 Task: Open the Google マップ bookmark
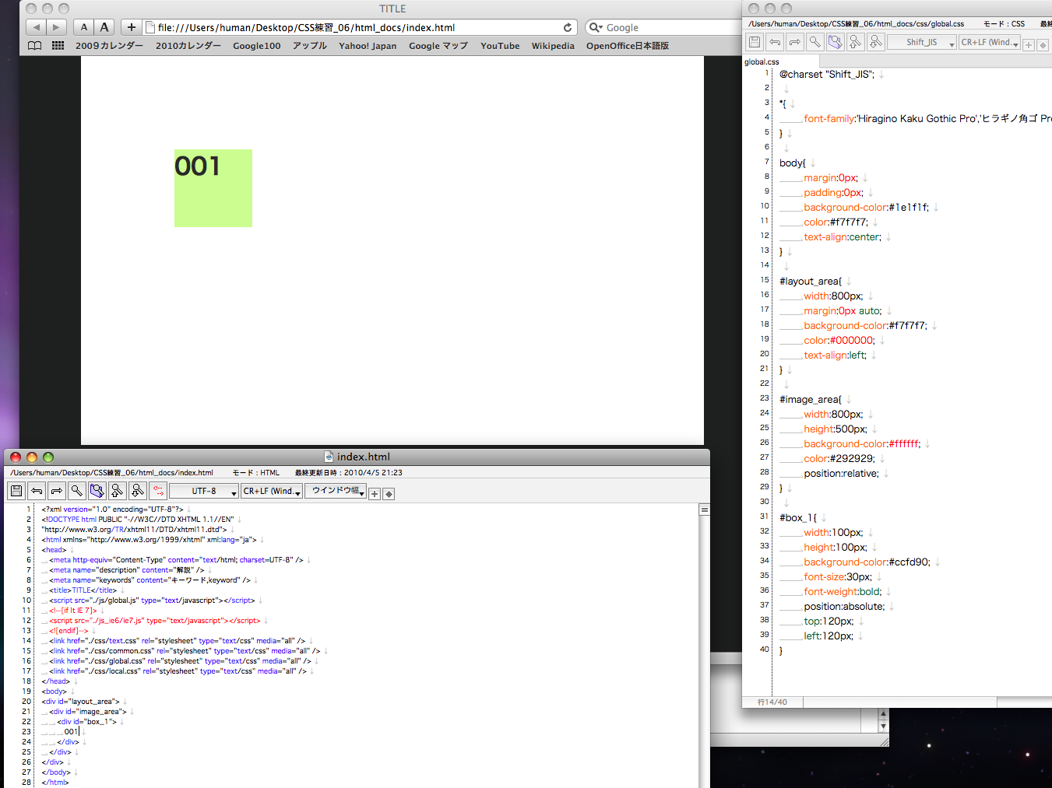438,46
